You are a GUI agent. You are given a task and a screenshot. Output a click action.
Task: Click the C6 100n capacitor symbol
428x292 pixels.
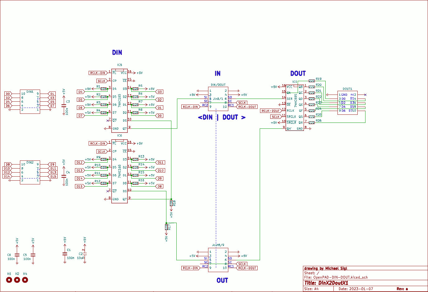[17, 255]
